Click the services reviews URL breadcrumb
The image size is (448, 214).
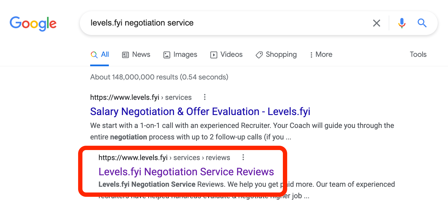point(164,157)
